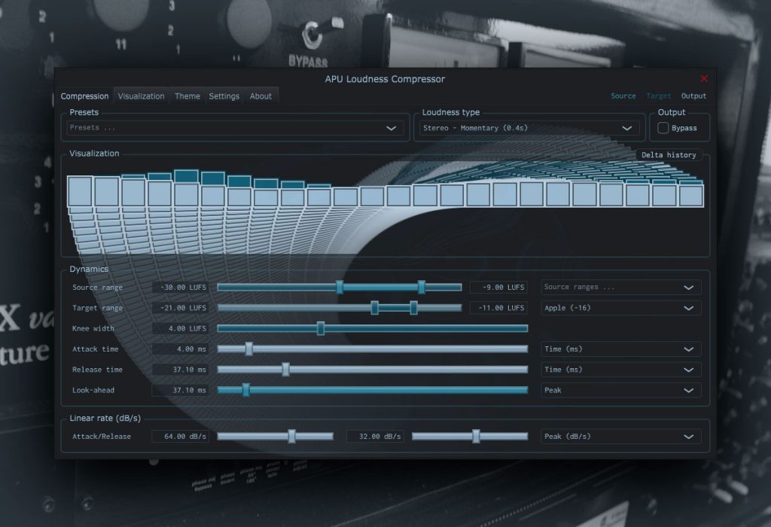Click the Source range -30.00 LUFS field
This screenshot has width=771, height=527.
tap(181, 287)
